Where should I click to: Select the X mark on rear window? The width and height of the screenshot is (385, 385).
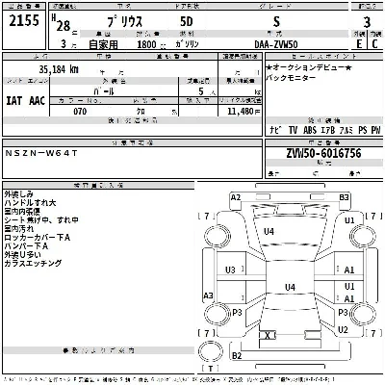[x=268, y=336]
